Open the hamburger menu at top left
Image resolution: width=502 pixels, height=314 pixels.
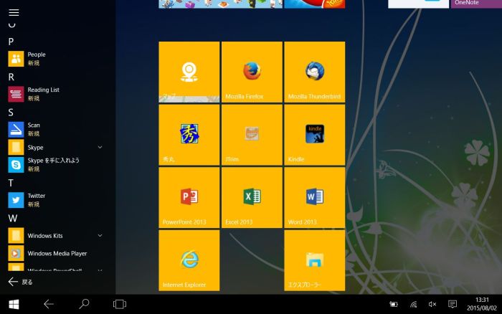click(x=14, y=13)
